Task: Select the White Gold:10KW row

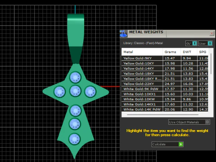Action: [x=165, y=99]
